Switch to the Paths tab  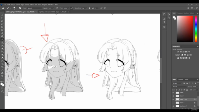point(187,80)
